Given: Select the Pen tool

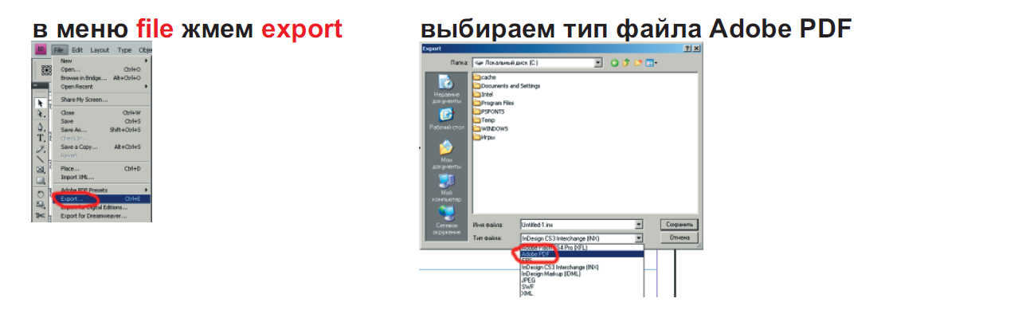Looking at the screenshot, I should tap(41, 127).
